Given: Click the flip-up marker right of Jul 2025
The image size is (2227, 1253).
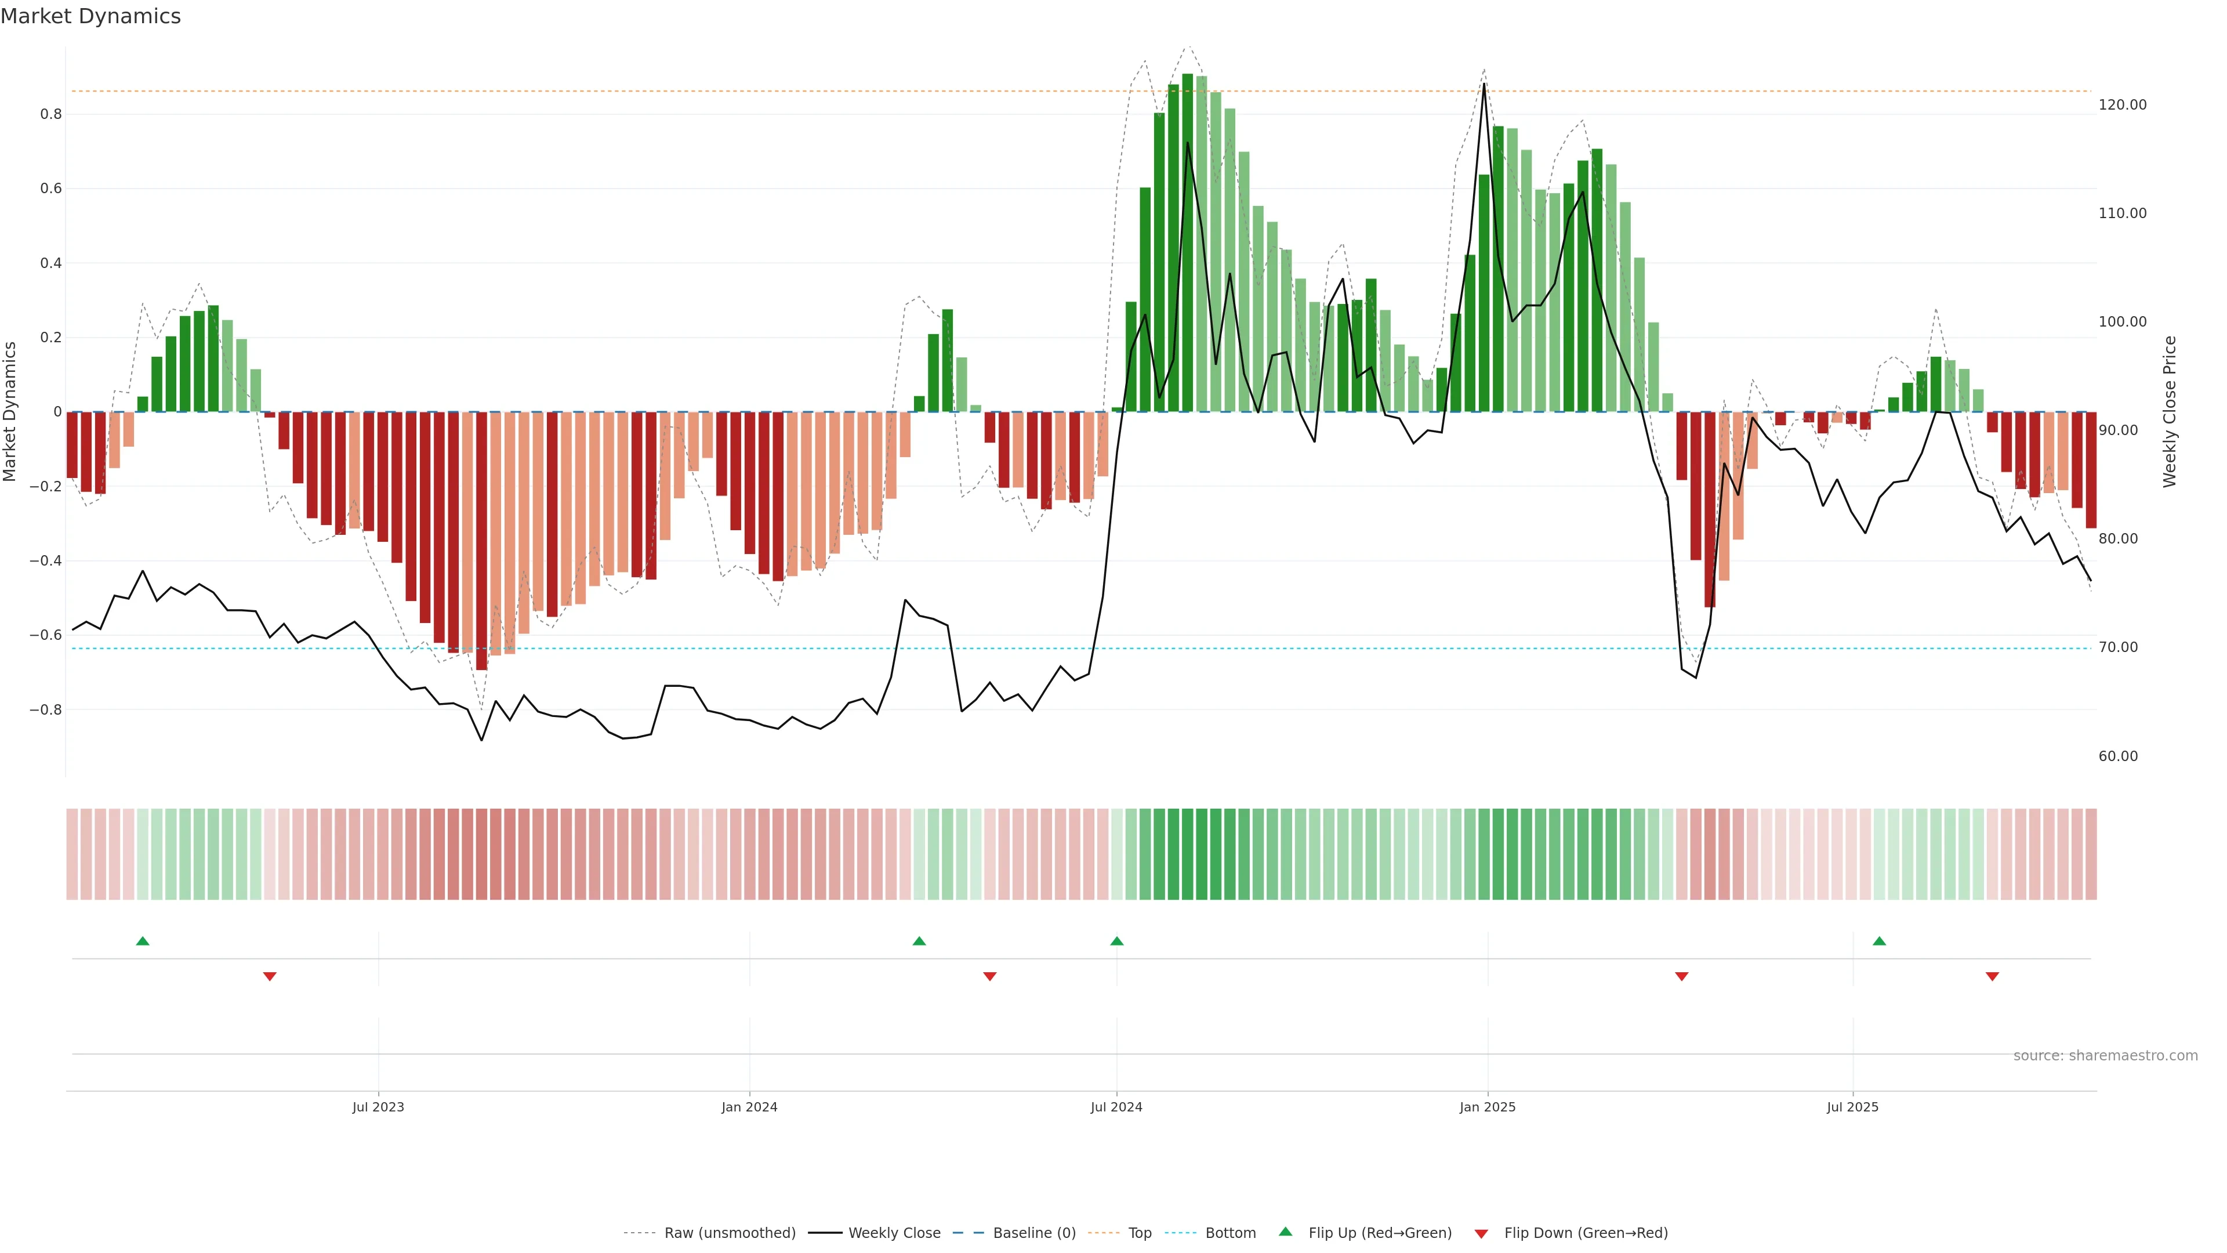Looking at the screenshot, I should (x=1880, y=941).
